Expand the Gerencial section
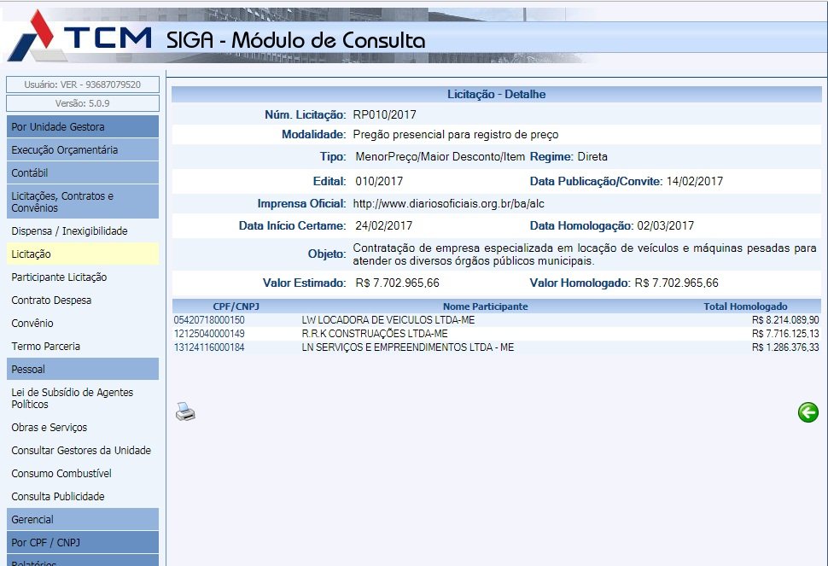This screenshot has height=566, width=828. [83, 520]
